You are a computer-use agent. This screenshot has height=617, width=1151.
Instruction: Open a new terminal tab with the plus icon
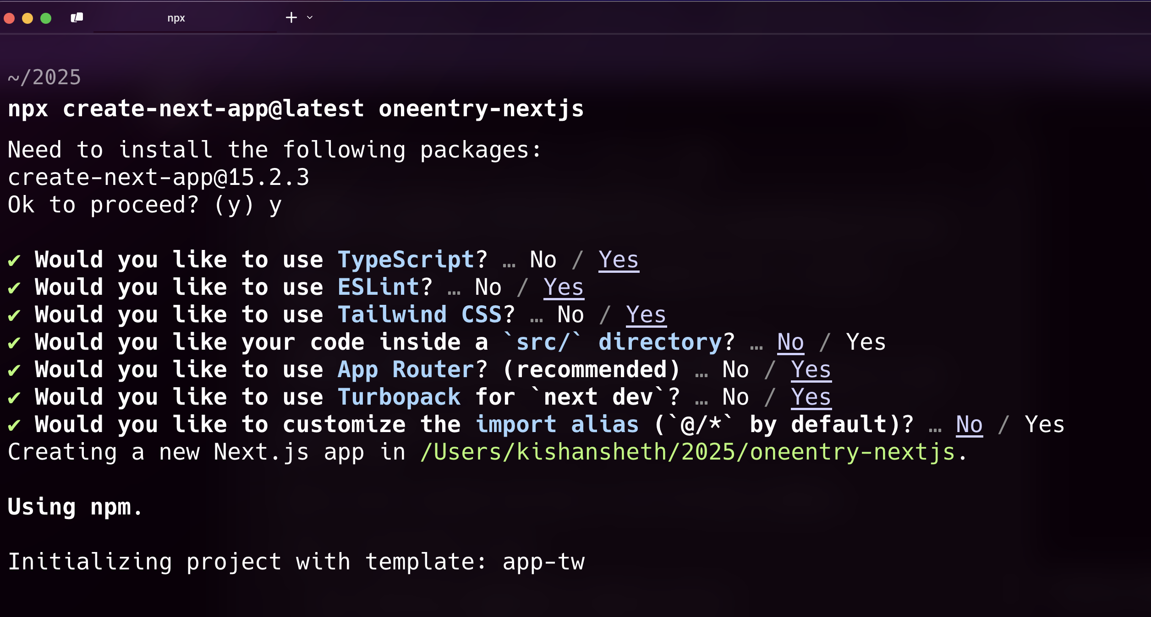(x=291, y=17)
